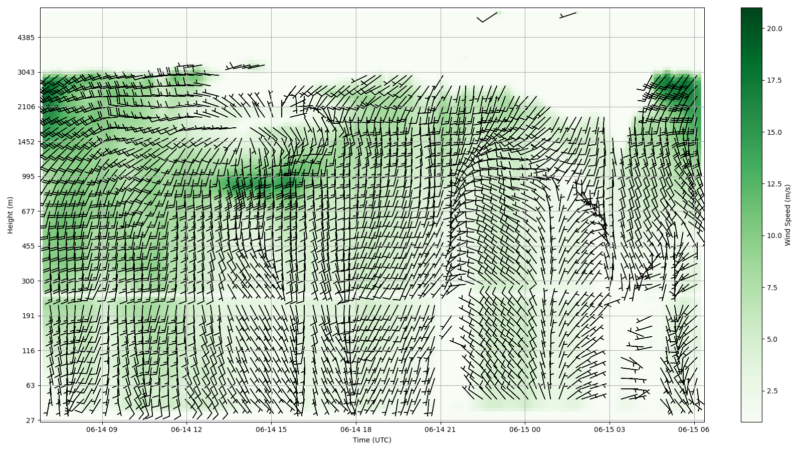Click the 06-14 18 time axis tick

[356, 429]
